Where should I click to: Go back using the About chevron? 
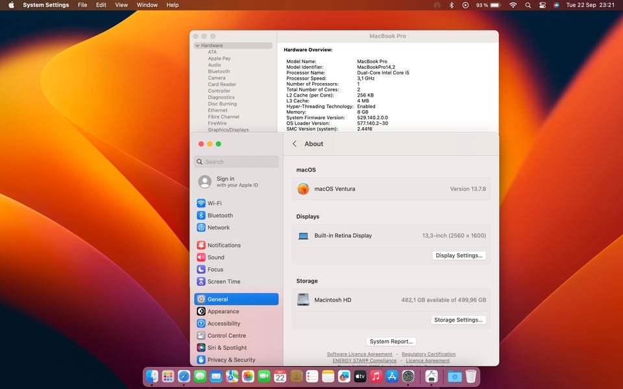[295, 144]
